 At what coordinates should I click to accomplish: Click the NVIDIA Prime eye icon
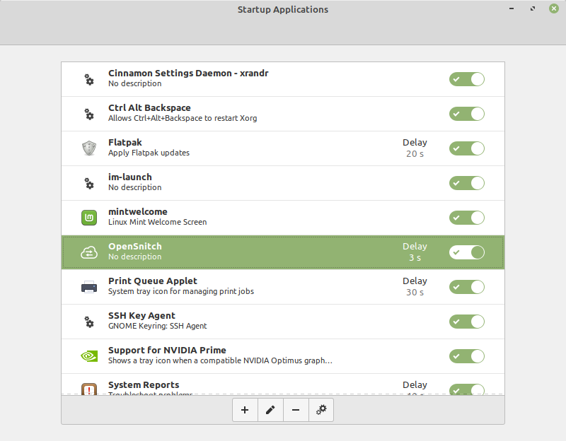[88, 356]
